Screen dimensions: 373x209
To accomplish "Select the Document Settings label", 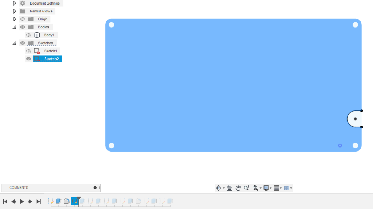I will (45, 3).
